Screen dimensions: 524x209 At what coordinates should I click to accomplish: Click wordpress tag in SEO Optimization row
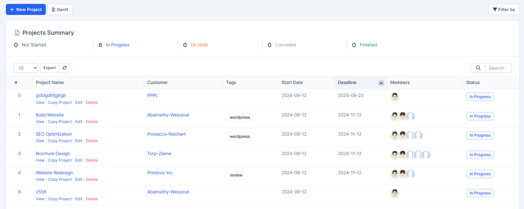tap(240, 137)
